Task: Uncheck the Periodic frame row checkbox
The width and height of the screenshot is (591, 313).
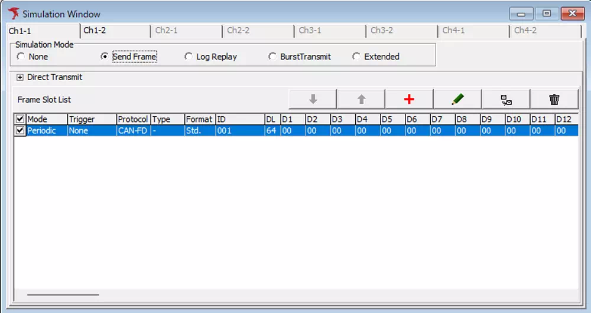Action: (20, 130)
